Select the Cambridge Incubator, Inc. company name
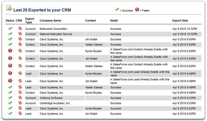This screenshot has width=207, height=121. (x=55, y=103)
